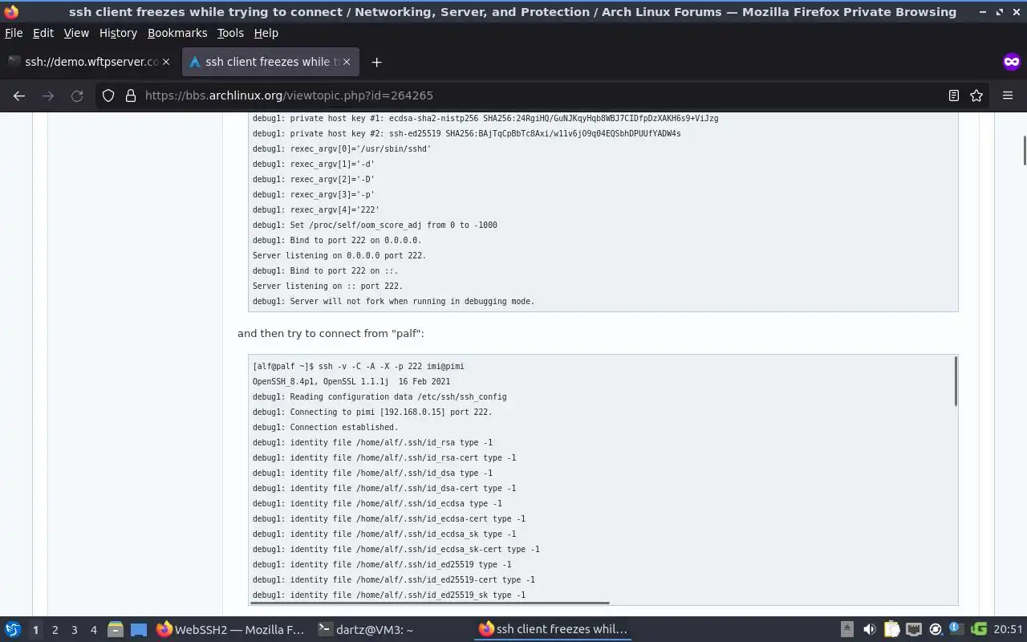Click the private host key #2 ssh-ed25519 line
Viewport: 1027px width, 642px height.
point(466,133)
